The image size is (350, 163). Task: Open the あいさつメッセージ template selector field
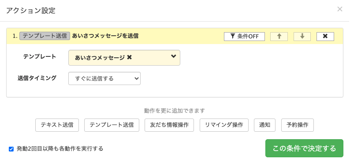tap(124, 58)
